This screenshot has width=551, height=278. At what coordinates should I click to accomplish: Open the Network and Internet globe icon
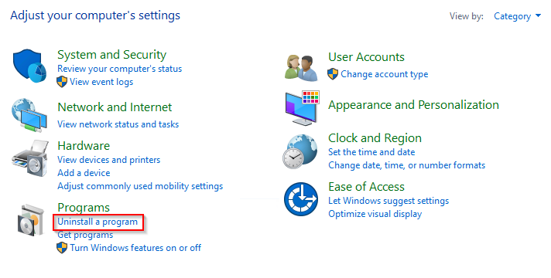click(x=29, y=116)
